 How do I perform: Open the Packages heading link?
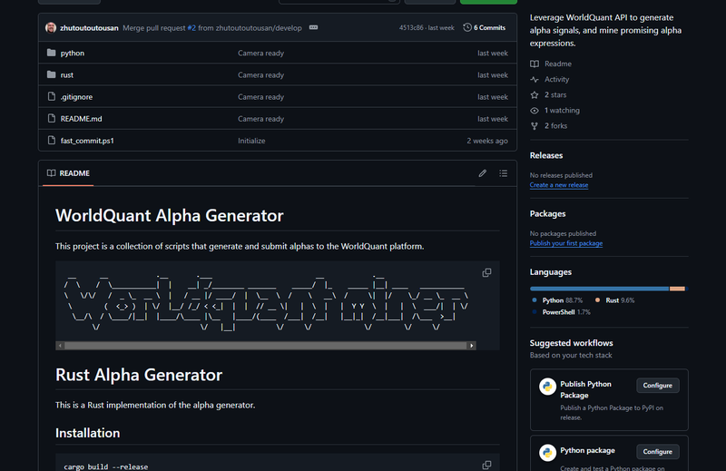547,214
